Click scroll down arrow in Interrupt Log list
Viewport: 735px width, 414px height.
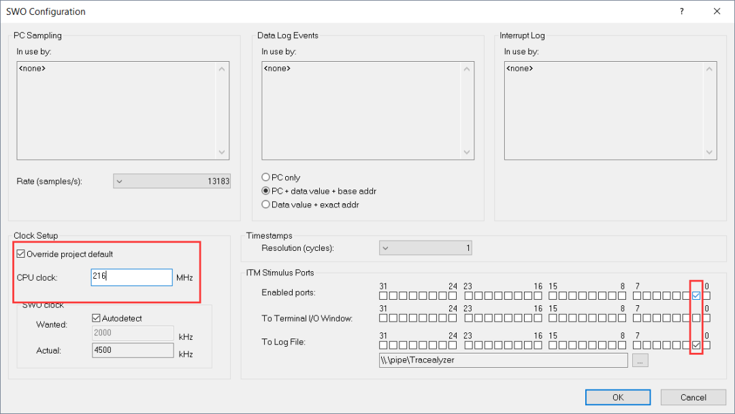pyautogui.click(x=709, y=152)
